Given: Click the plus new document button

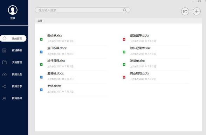Looking at the screenshot, I should pos(197,12).
